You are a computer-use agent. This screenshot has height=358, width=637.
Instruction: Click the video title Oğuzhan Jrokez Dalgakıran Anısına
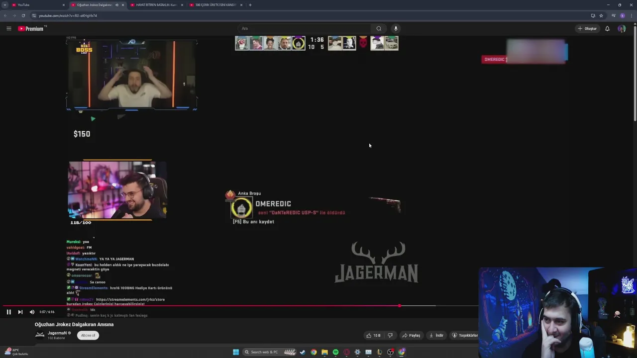coord(74,324)
